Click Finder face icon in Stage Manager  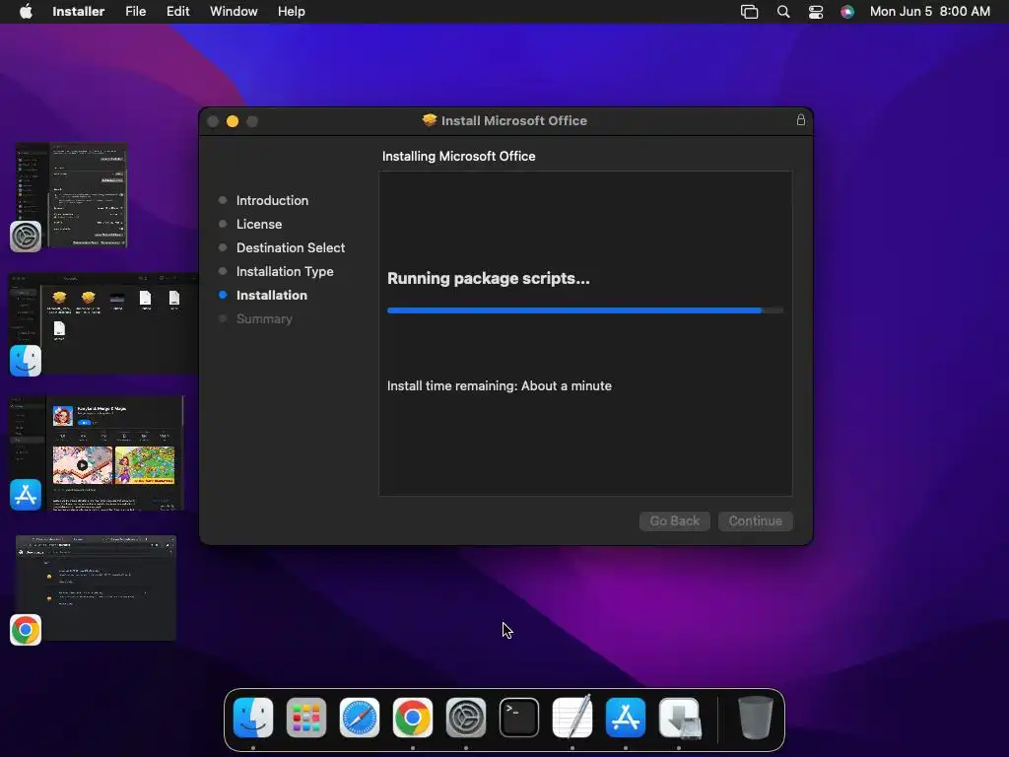click(x=26, y=361)
